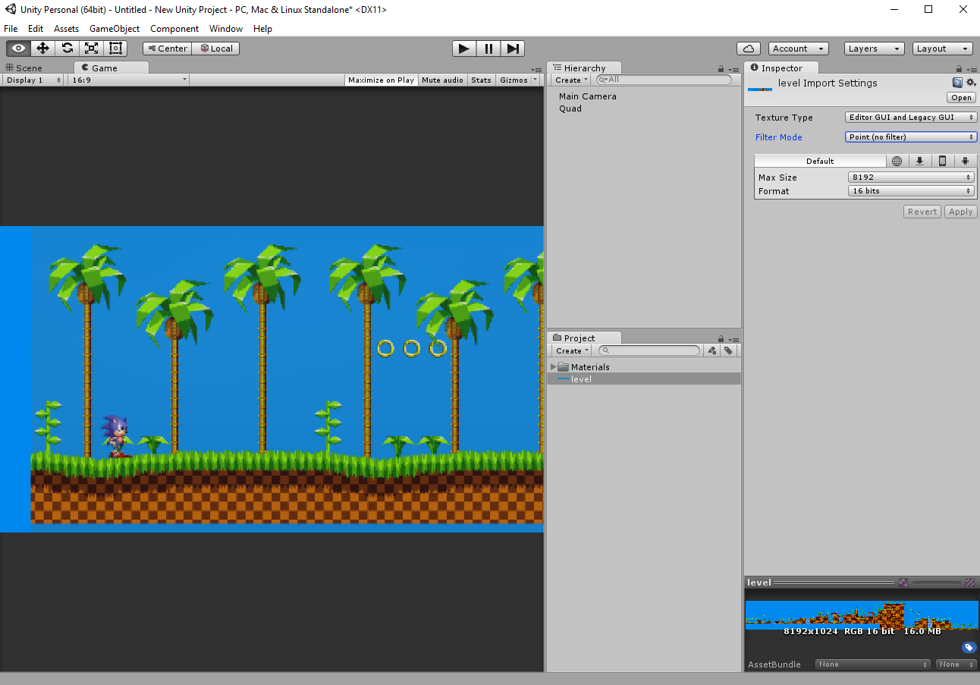Open the Gizmos dropdown arrow
The height and width of the screenshot is (685, 980).
click(535, 80)
